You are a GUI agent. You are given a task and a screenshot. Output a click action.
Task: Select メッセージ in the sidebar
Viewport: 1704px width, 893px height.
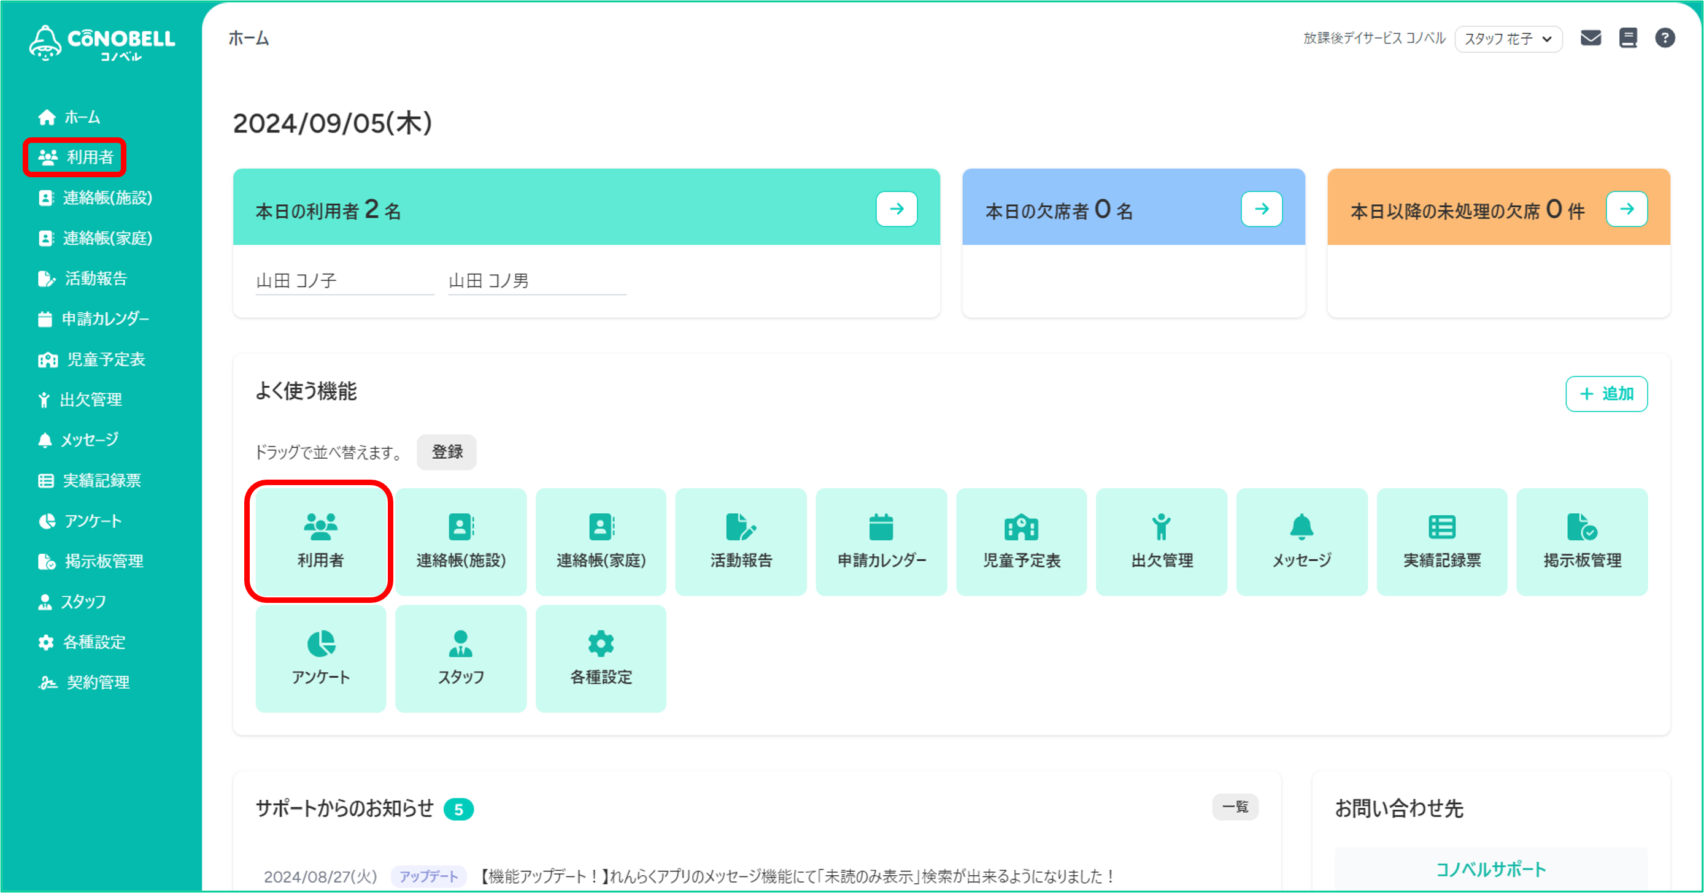click(x=78, y=440)
